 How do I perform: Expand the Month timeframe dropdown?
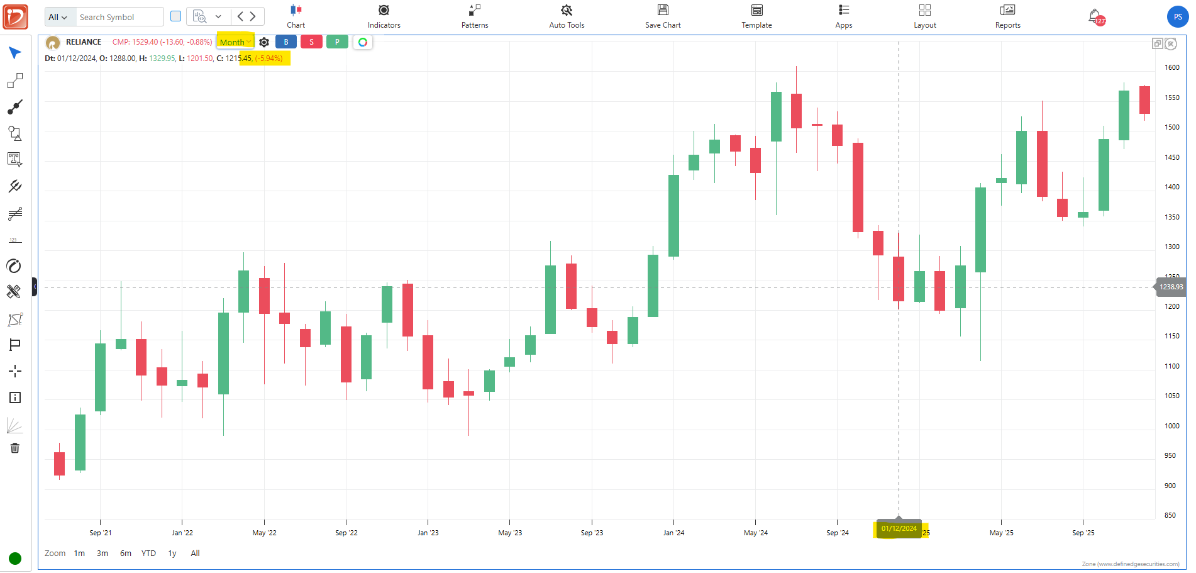(x=235, y=42)
